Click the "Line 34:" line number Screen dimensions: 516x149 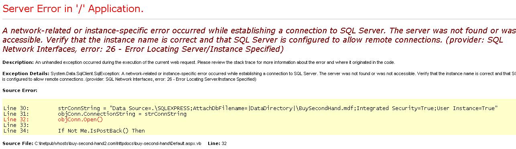(16, 131)
